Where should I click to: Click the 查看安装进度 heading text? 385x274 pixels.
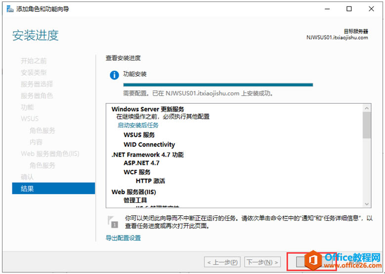click(123, 58)
